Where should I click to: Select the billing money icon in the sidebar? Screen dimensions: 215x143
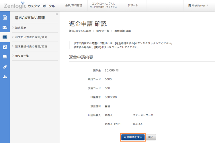5,37
